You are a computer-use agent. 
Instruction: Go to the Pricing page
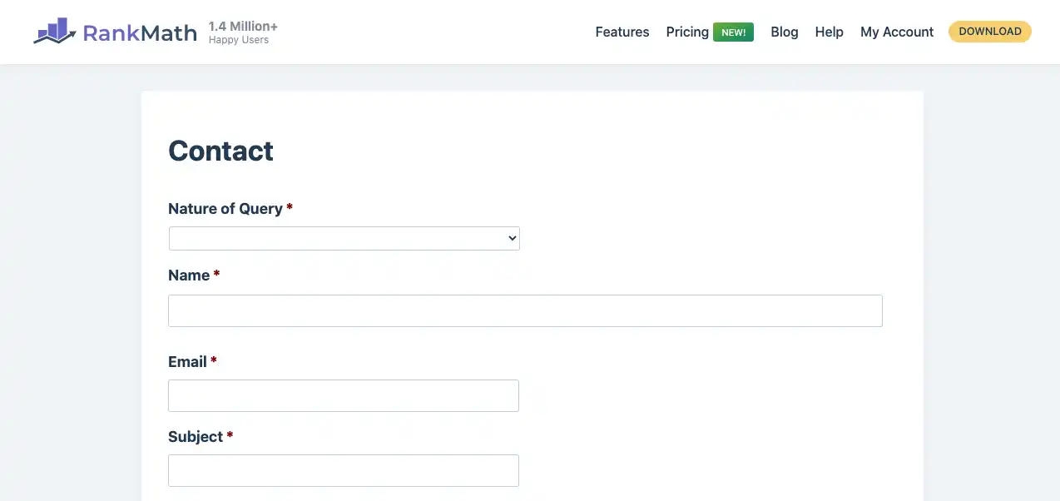(687, 32)
